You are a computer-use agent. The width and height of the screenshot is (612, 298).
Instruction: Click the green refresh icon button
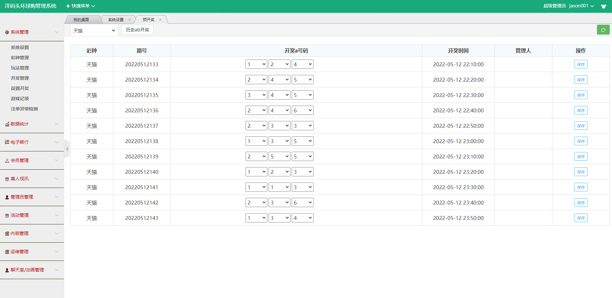tap(603, 30)
